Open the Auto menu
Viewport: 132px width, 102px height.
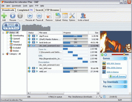31,6
